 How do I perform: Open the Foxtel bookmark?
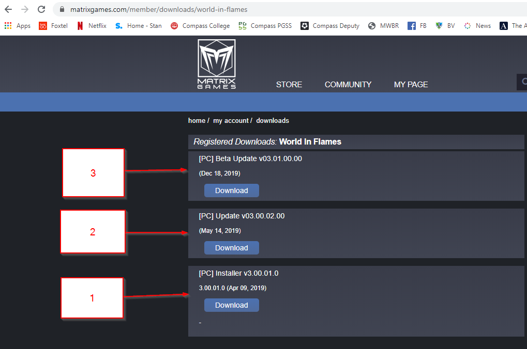tap(53, 26)
